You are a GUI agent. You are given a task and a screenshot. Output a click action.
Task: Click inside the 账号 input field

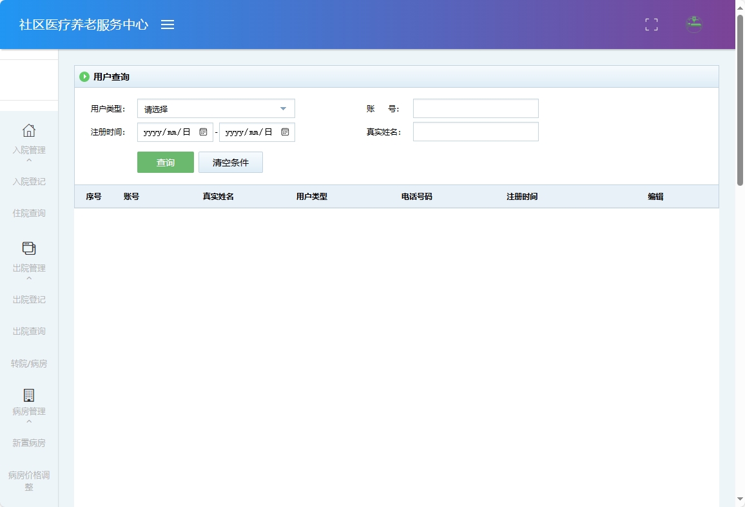(x=475, y=108)
